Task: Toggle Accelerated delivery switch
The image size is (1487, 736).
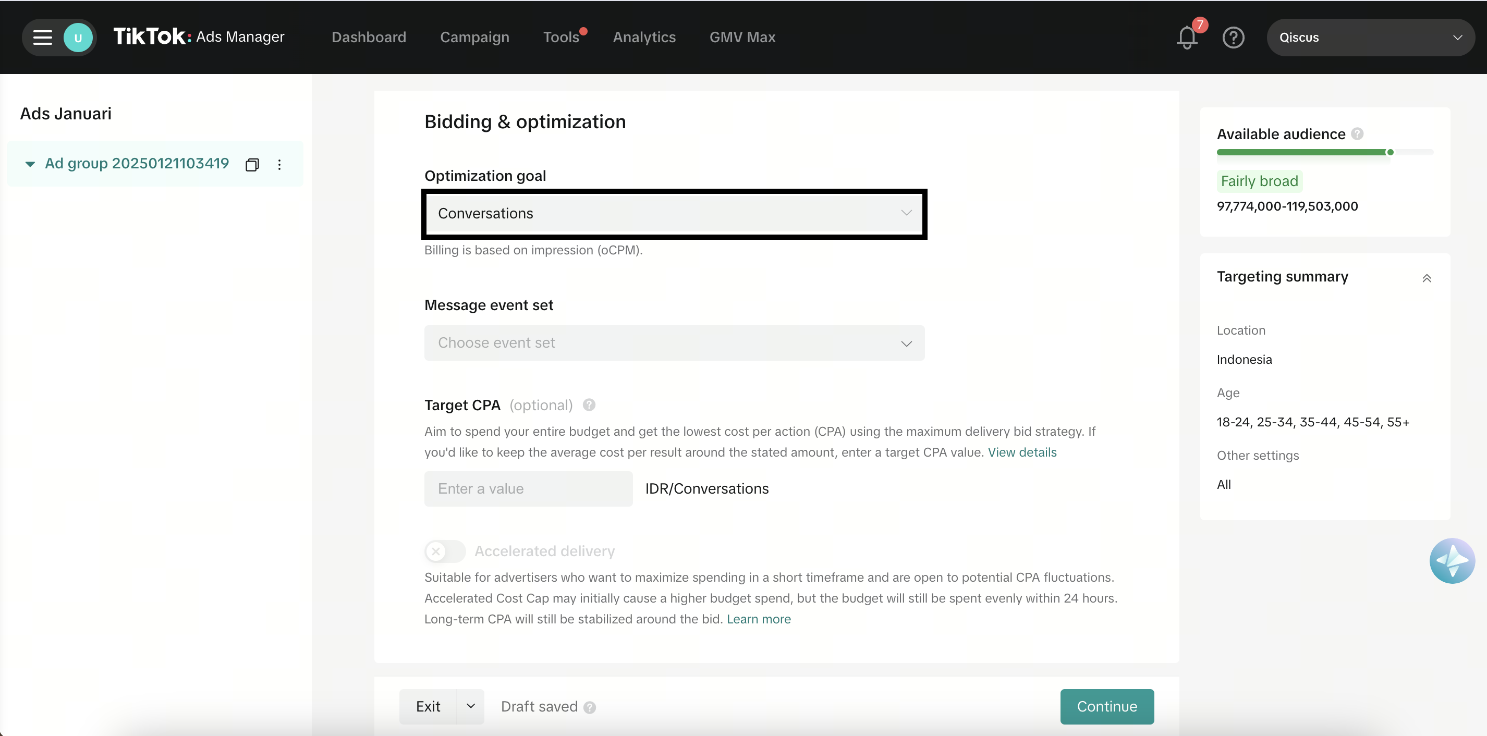Action: [445, 551]
